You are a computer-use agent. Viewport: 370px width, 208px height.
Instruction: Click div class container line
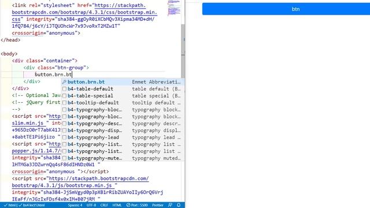45,61
